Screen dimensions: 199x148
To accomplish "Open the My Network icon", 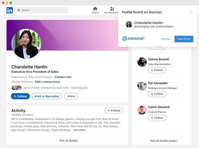I will [112, 9].
